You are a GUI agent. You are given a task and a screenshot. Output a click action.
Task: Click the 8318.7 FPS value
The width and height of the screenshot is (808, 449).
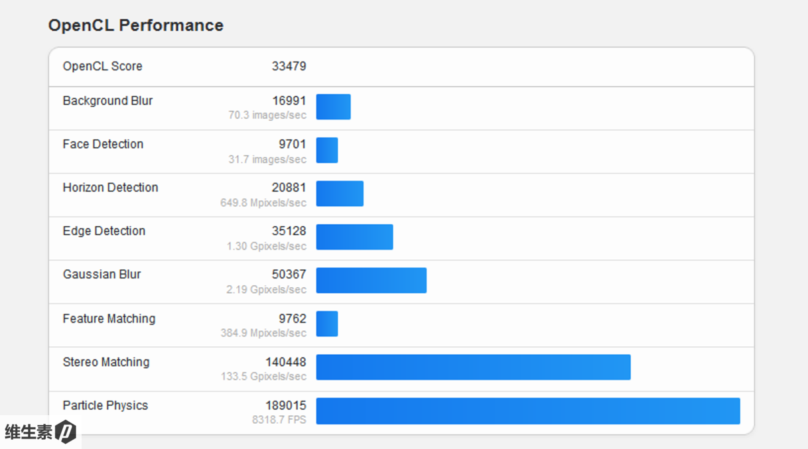(x=279, y=420)
